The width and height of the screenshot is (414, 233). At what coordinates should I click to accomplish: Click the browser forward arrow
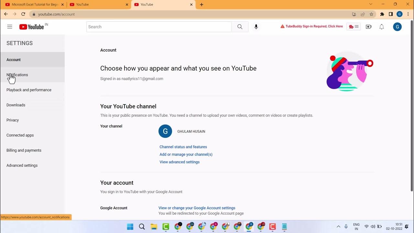point(15,14)
